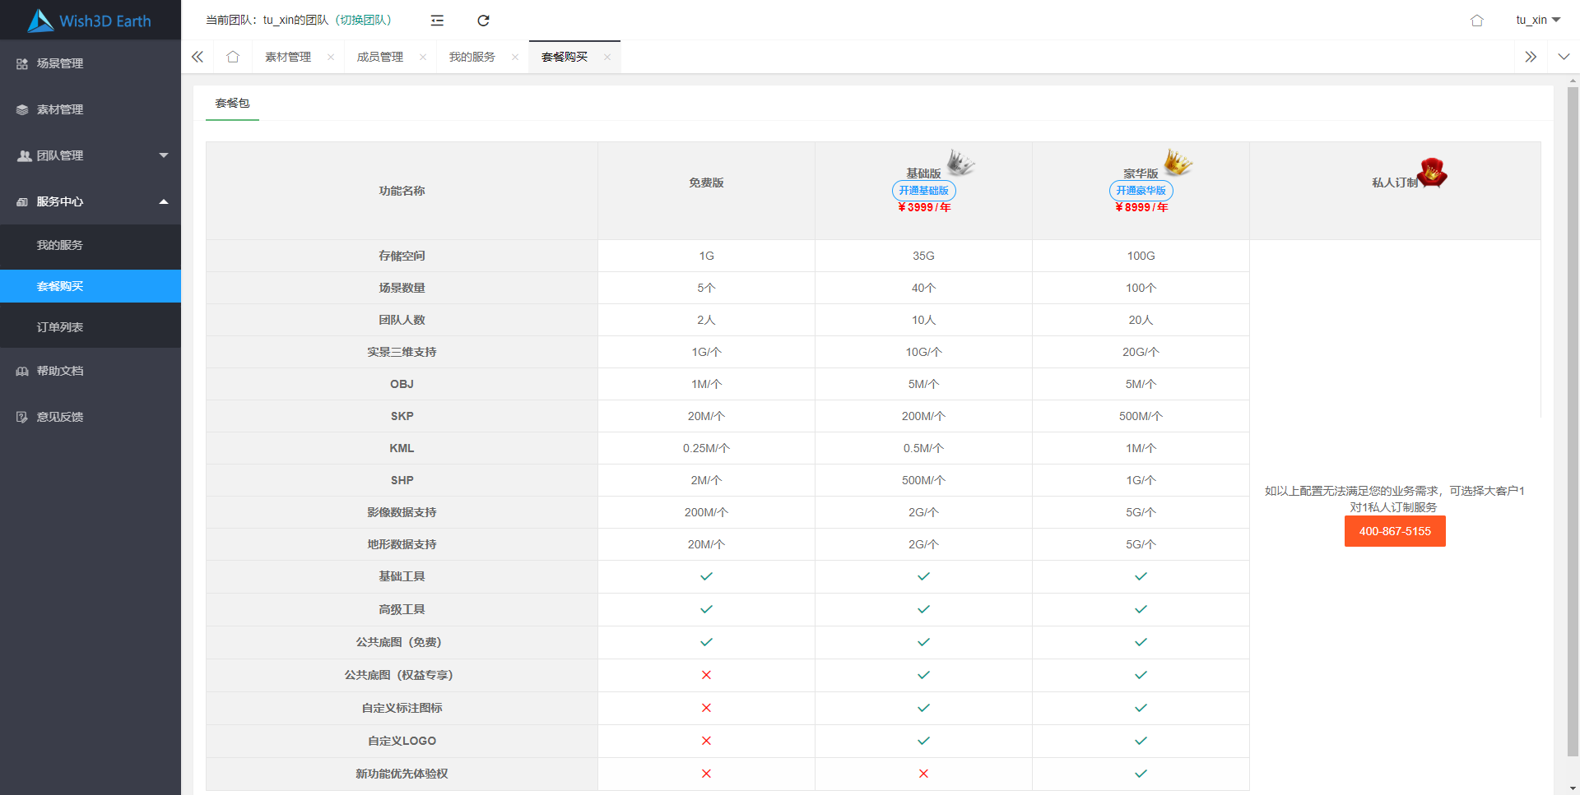The image size is (1580, 795).
Task: Click the 开通基础版 button
Action: point(923,191)
